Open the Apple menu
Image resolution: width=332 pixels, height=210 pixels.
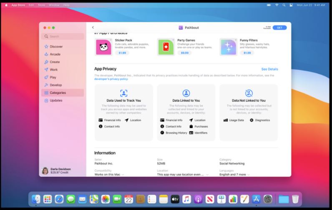click(x=6, y=5)
